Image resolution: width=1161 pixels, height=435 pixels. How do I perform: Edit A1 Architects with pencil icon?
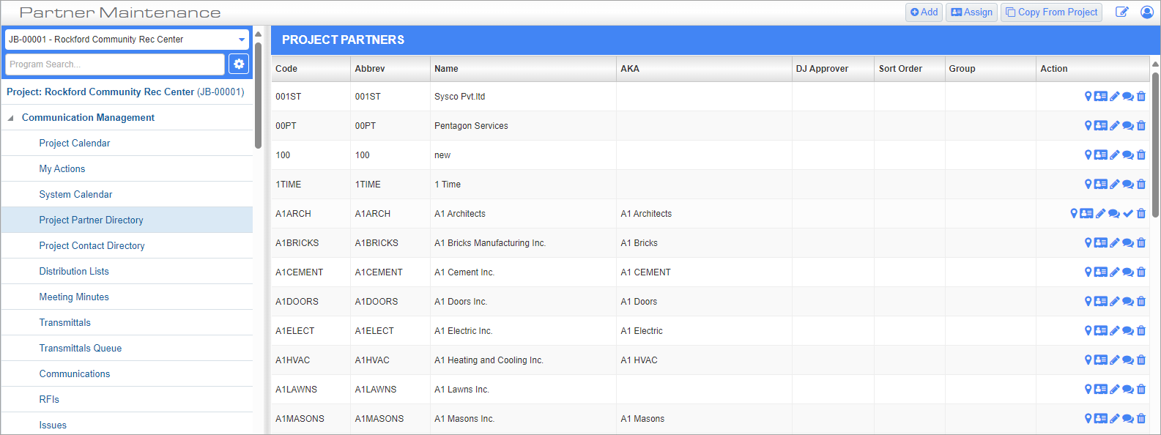[1101, 213]
